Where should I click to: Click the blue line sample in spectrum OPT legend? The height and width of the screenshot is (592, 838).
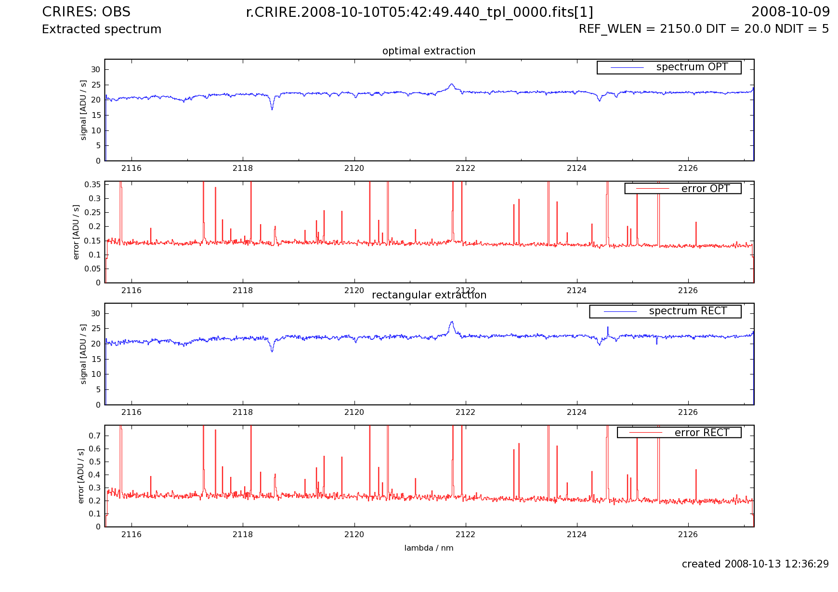tap(627, 68)
